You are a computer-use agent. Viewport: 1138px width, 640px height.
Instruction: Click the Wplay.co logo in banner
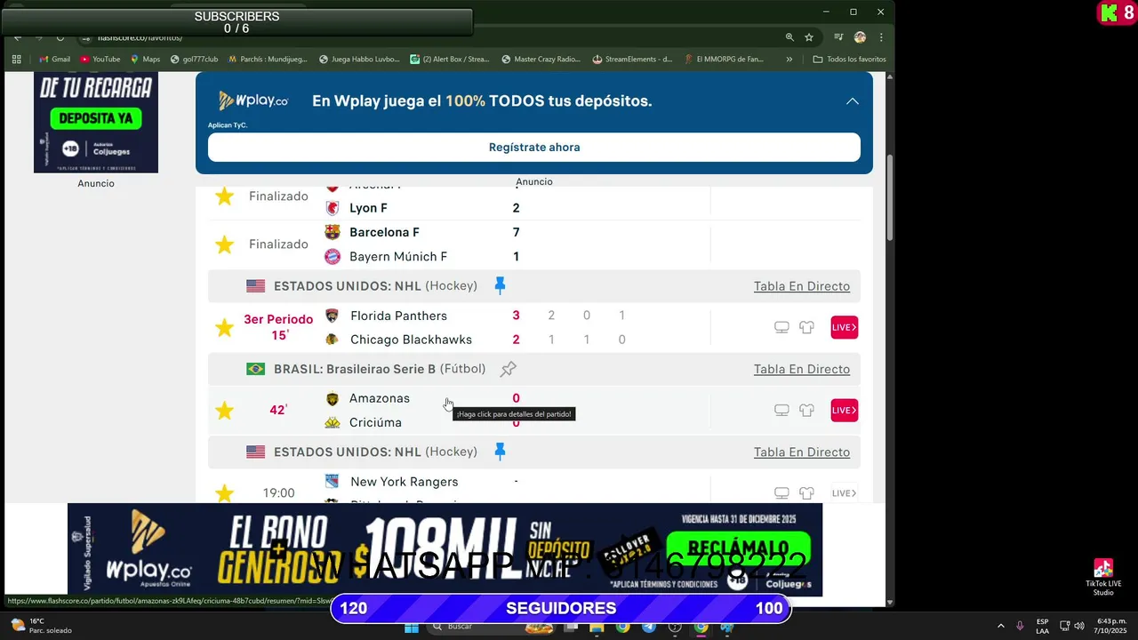[253, 101]
